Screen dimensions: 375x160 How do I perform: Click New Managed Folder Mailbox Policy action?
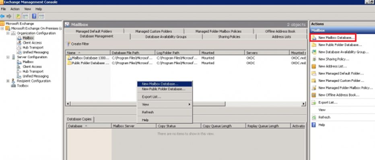tap(346, 88)
